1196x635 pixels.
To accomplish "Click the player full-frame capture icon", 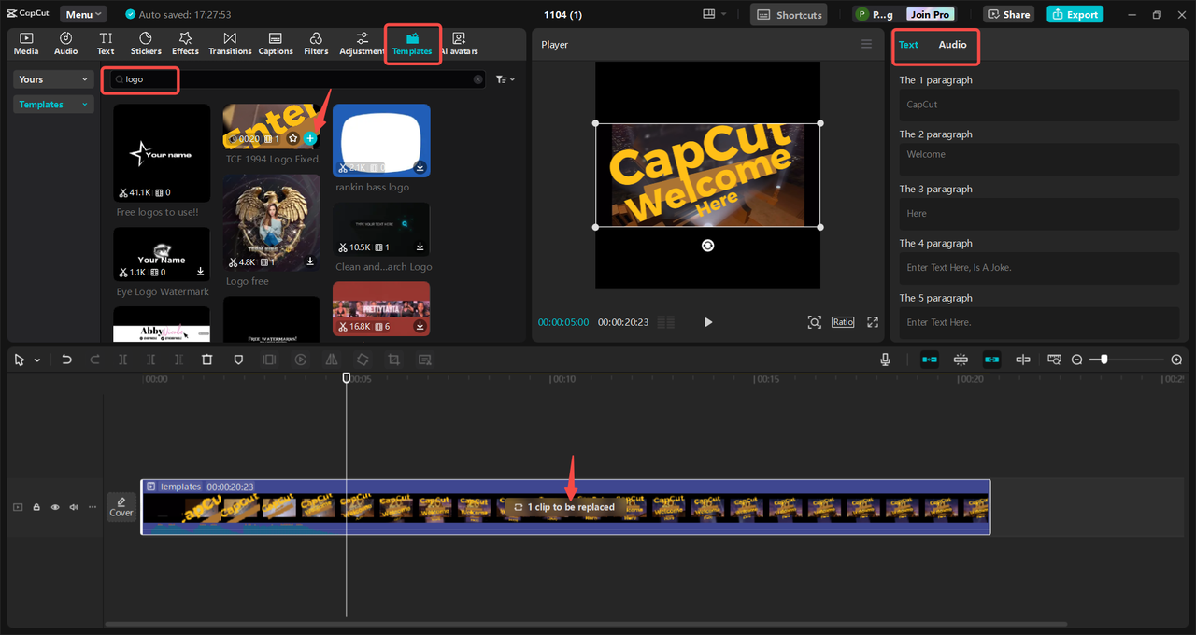I will tap(815, 322).
